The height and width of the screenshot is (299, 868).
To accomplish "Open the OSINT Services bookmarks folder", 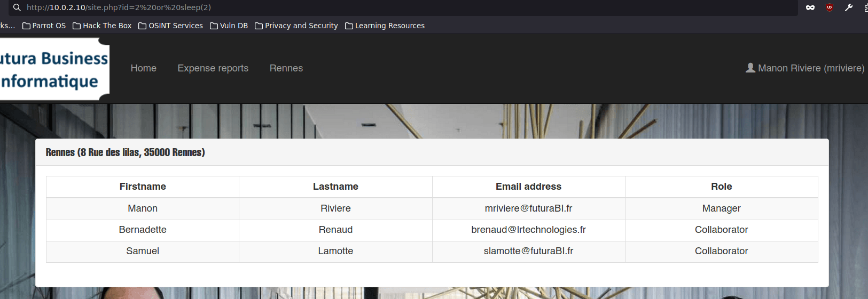I will coord(170,26).
